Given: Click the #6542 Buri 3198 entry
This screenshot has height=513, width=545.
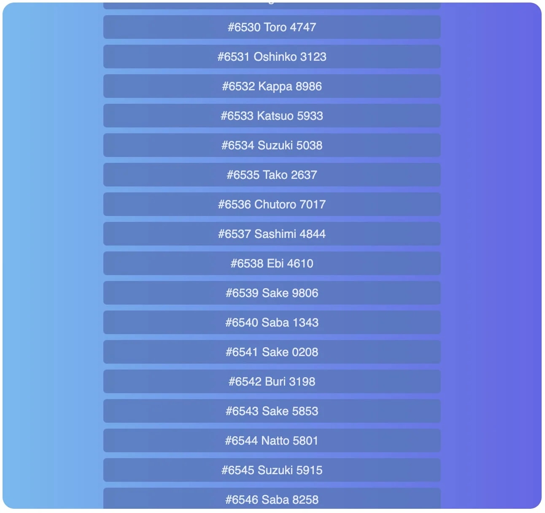Looking at the screenshot, I should [x=272, y=381].
